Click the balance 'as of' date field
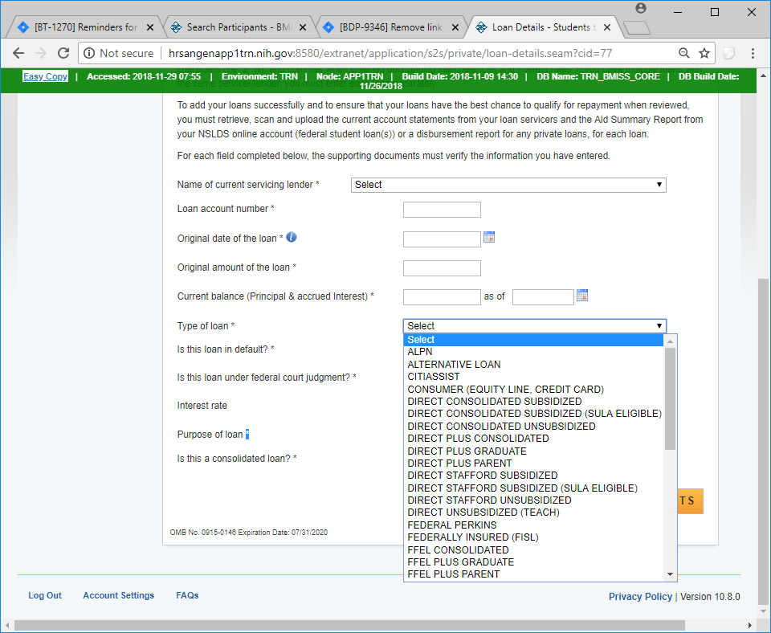The width and height of the screenshot is (771, 633). 543,297
